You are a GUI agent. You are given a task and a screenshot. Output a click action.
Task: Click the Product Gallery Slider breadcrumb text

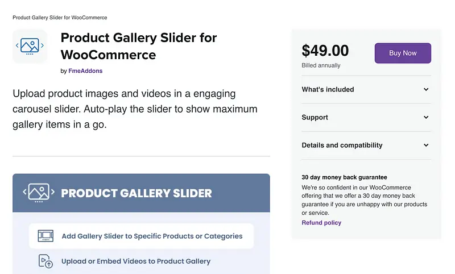coord(60,18)
